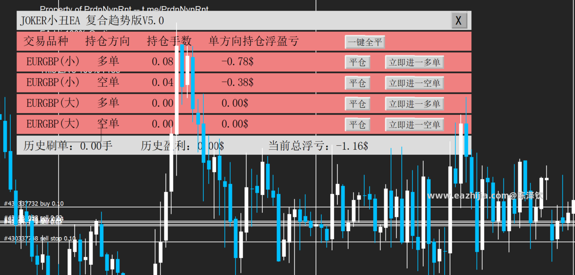The image size is (575, 275).
Task: Click 平仓 for EURGBP(小) 空单 row
Action: pyautogui.click(x=357, y=83)
